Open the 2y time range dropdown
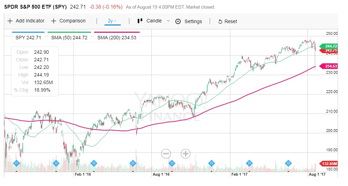 pyautogui.click(x=112, y=21)
